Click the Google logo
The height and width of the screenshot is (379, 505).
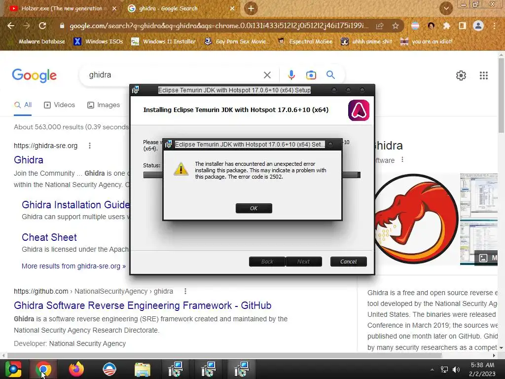[34, 76]
